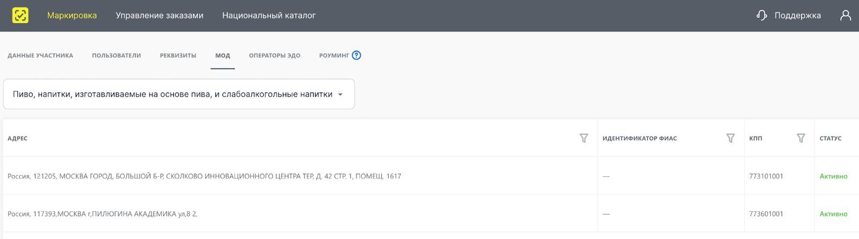This screenshot has height=239, width=859.
Task: Click the yellow Честный знак logo icon
Action: (x=20, y=16)
